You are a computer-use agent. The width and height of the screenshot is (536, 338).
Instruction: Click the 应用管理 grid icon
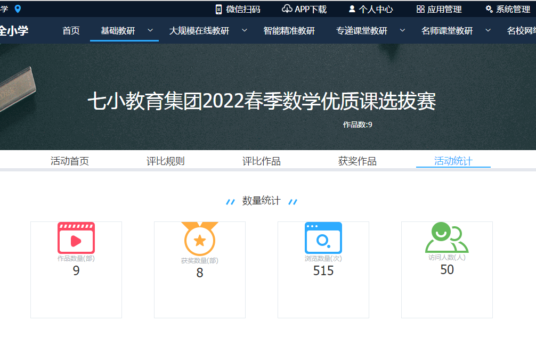pyautogui.click(x=420, y=9)
